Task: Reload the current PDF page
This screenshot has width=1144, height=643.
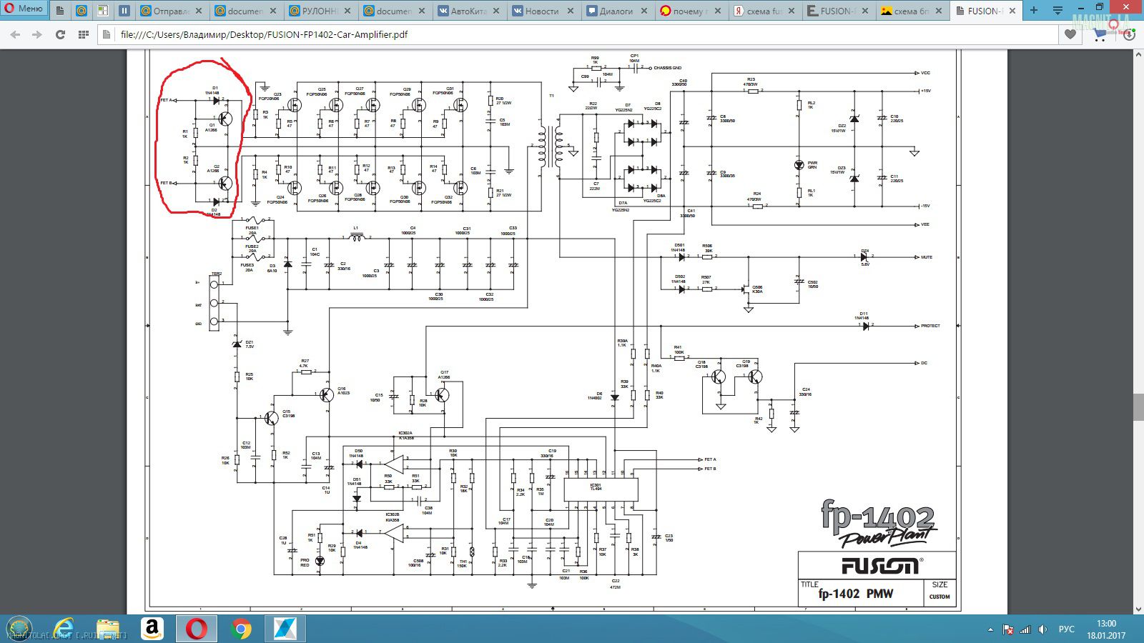Action: 60,34
